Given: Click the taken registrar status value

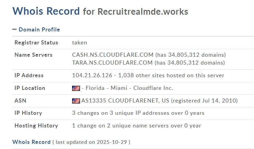Looking at the screenshot, I should [79, 43].
